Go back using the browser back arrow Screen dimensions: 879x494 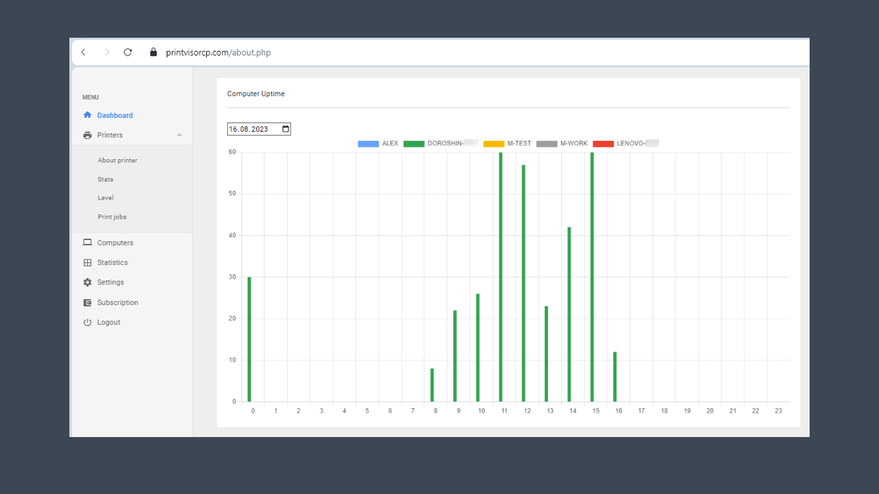pos(84,52)
